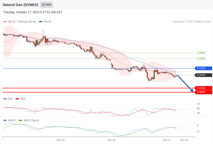Click the MA 50 legend color swatch
The height and width of the screenshot is (144, 213).
[x=41, y=21]
